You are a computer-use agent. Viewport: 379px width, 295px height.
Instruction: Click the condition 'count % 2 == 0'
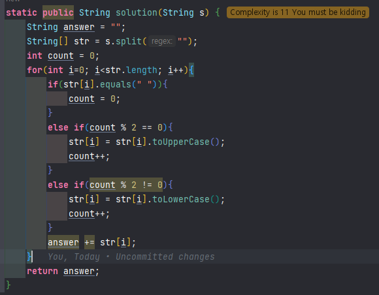coord(126,127)
